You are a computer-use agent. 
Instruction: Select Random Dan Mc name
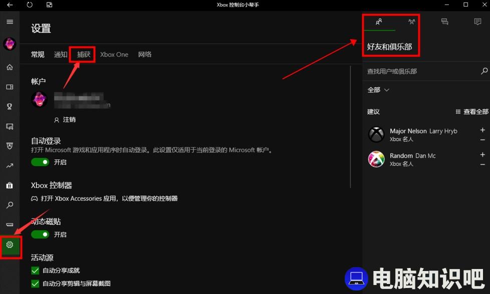click(x=412, y=155)
